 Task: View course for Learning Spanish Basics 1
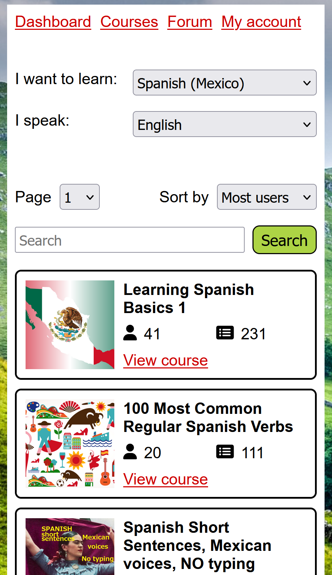(165, 361)
